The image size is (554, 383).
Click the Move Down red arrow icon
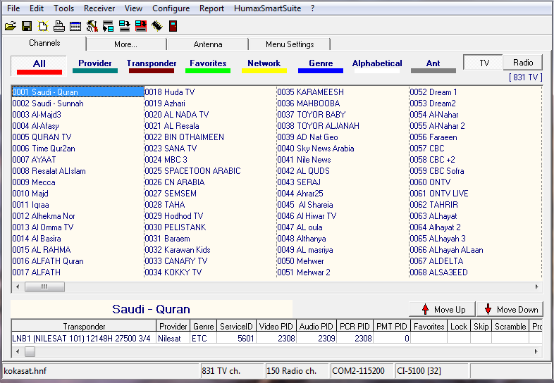(x=488, y=309)
